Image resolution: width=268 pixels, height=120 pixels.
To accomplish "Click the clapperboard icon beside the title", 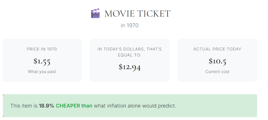I will tap(95, 14).
